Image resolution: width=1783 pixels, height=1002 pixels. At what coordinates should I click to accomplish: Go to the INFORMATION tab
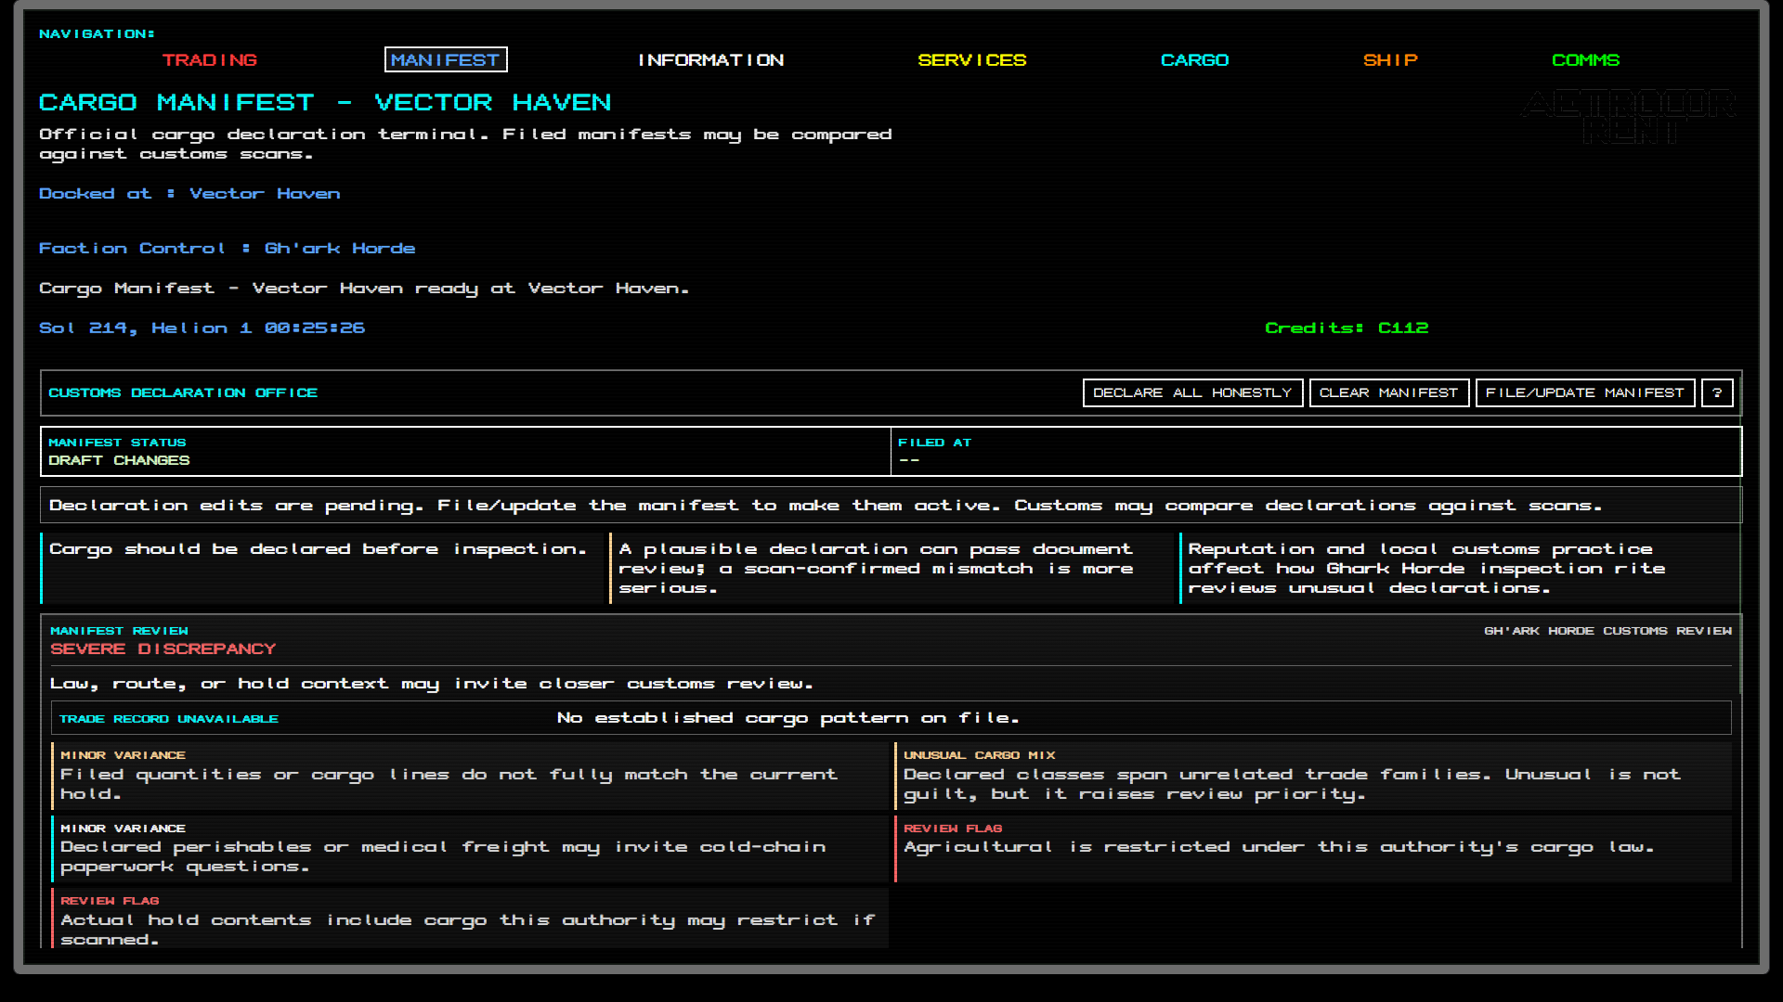710,60
